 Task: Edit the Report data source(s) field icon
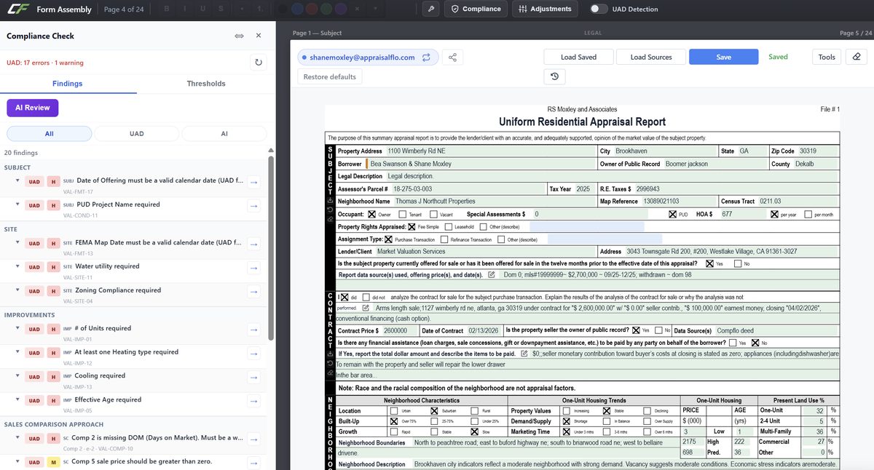(491, 275)
